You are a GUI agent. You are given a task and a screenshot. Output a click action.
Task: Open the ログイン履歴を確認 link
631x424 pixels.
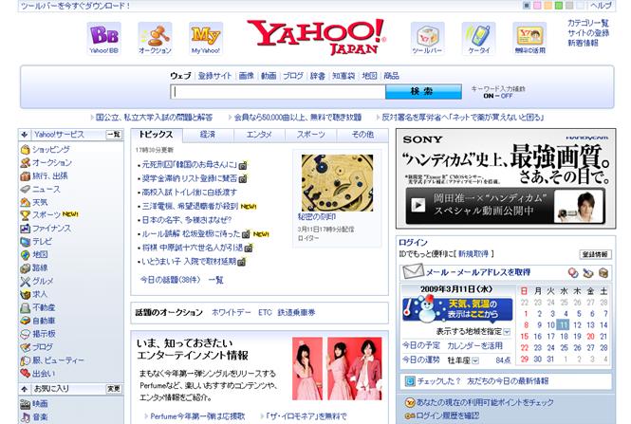[x=448, y=415]
